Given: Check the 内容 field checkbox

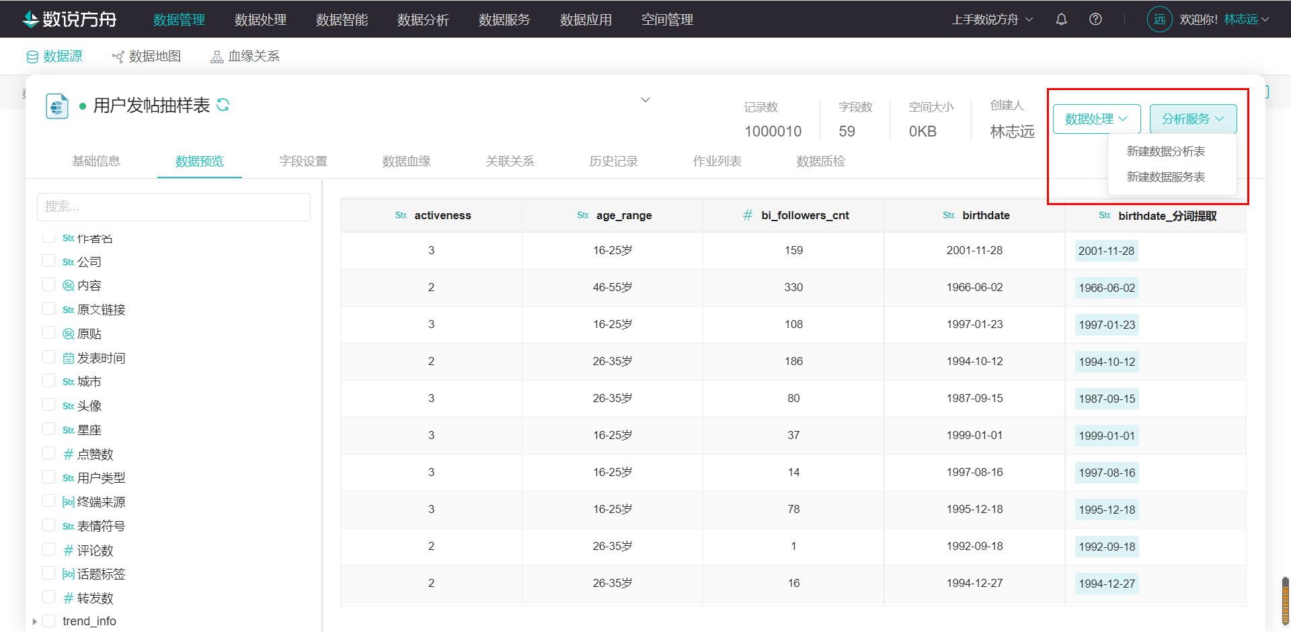Looking at the screenshot, I should coord(48,284).
